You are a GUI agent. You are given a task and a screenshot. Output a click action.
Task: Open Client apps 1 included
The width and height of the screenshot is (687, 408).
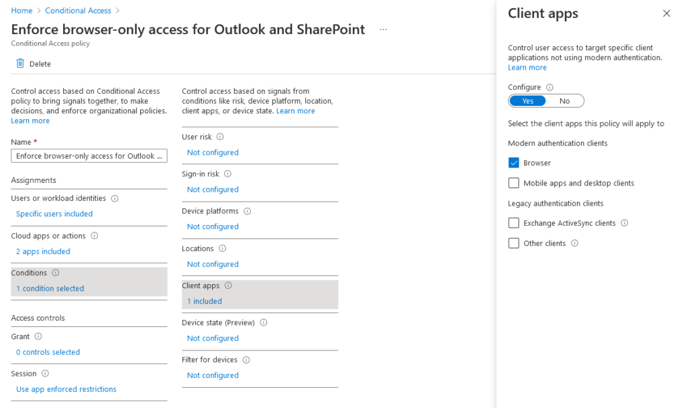pos(204,301)
